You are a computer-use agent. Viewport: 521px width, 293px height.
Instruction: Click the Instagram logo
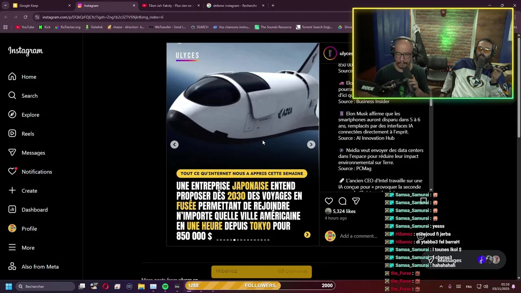(26, 51)
